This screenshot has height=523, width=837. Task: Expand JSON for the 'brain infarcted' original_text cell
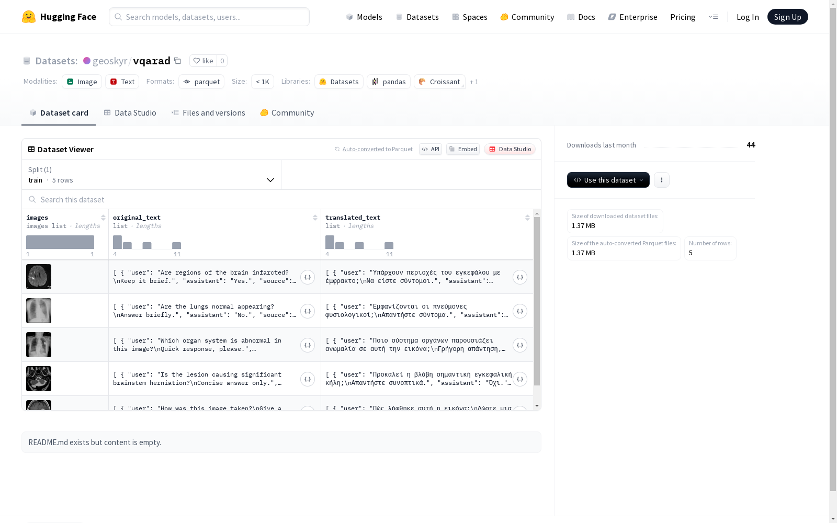pyautogui.click(x=308, y=277)
